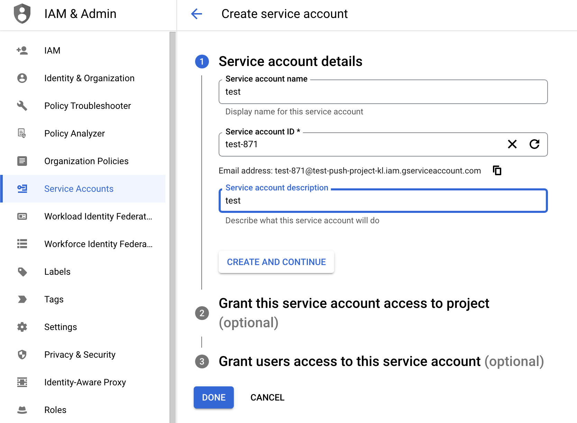This screenshot has height=423, width=577.
Task: Clear the Service account ID field
Action: [x=512, y=144]
